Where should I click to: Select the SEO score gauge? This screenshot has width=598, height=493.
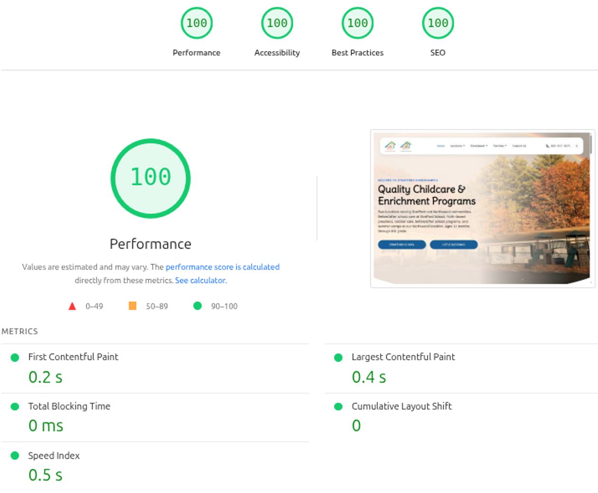[438, 22]
